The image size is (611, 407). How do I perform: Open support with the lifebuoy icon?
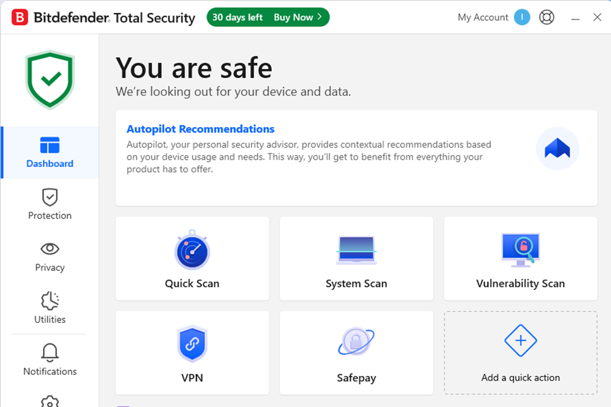(x=546, y=17)
